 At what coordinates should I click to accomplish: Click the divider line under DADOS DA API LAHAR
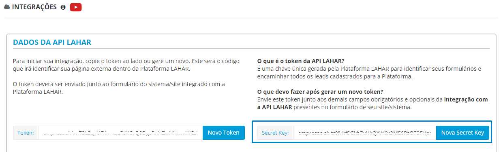[251, 49]
